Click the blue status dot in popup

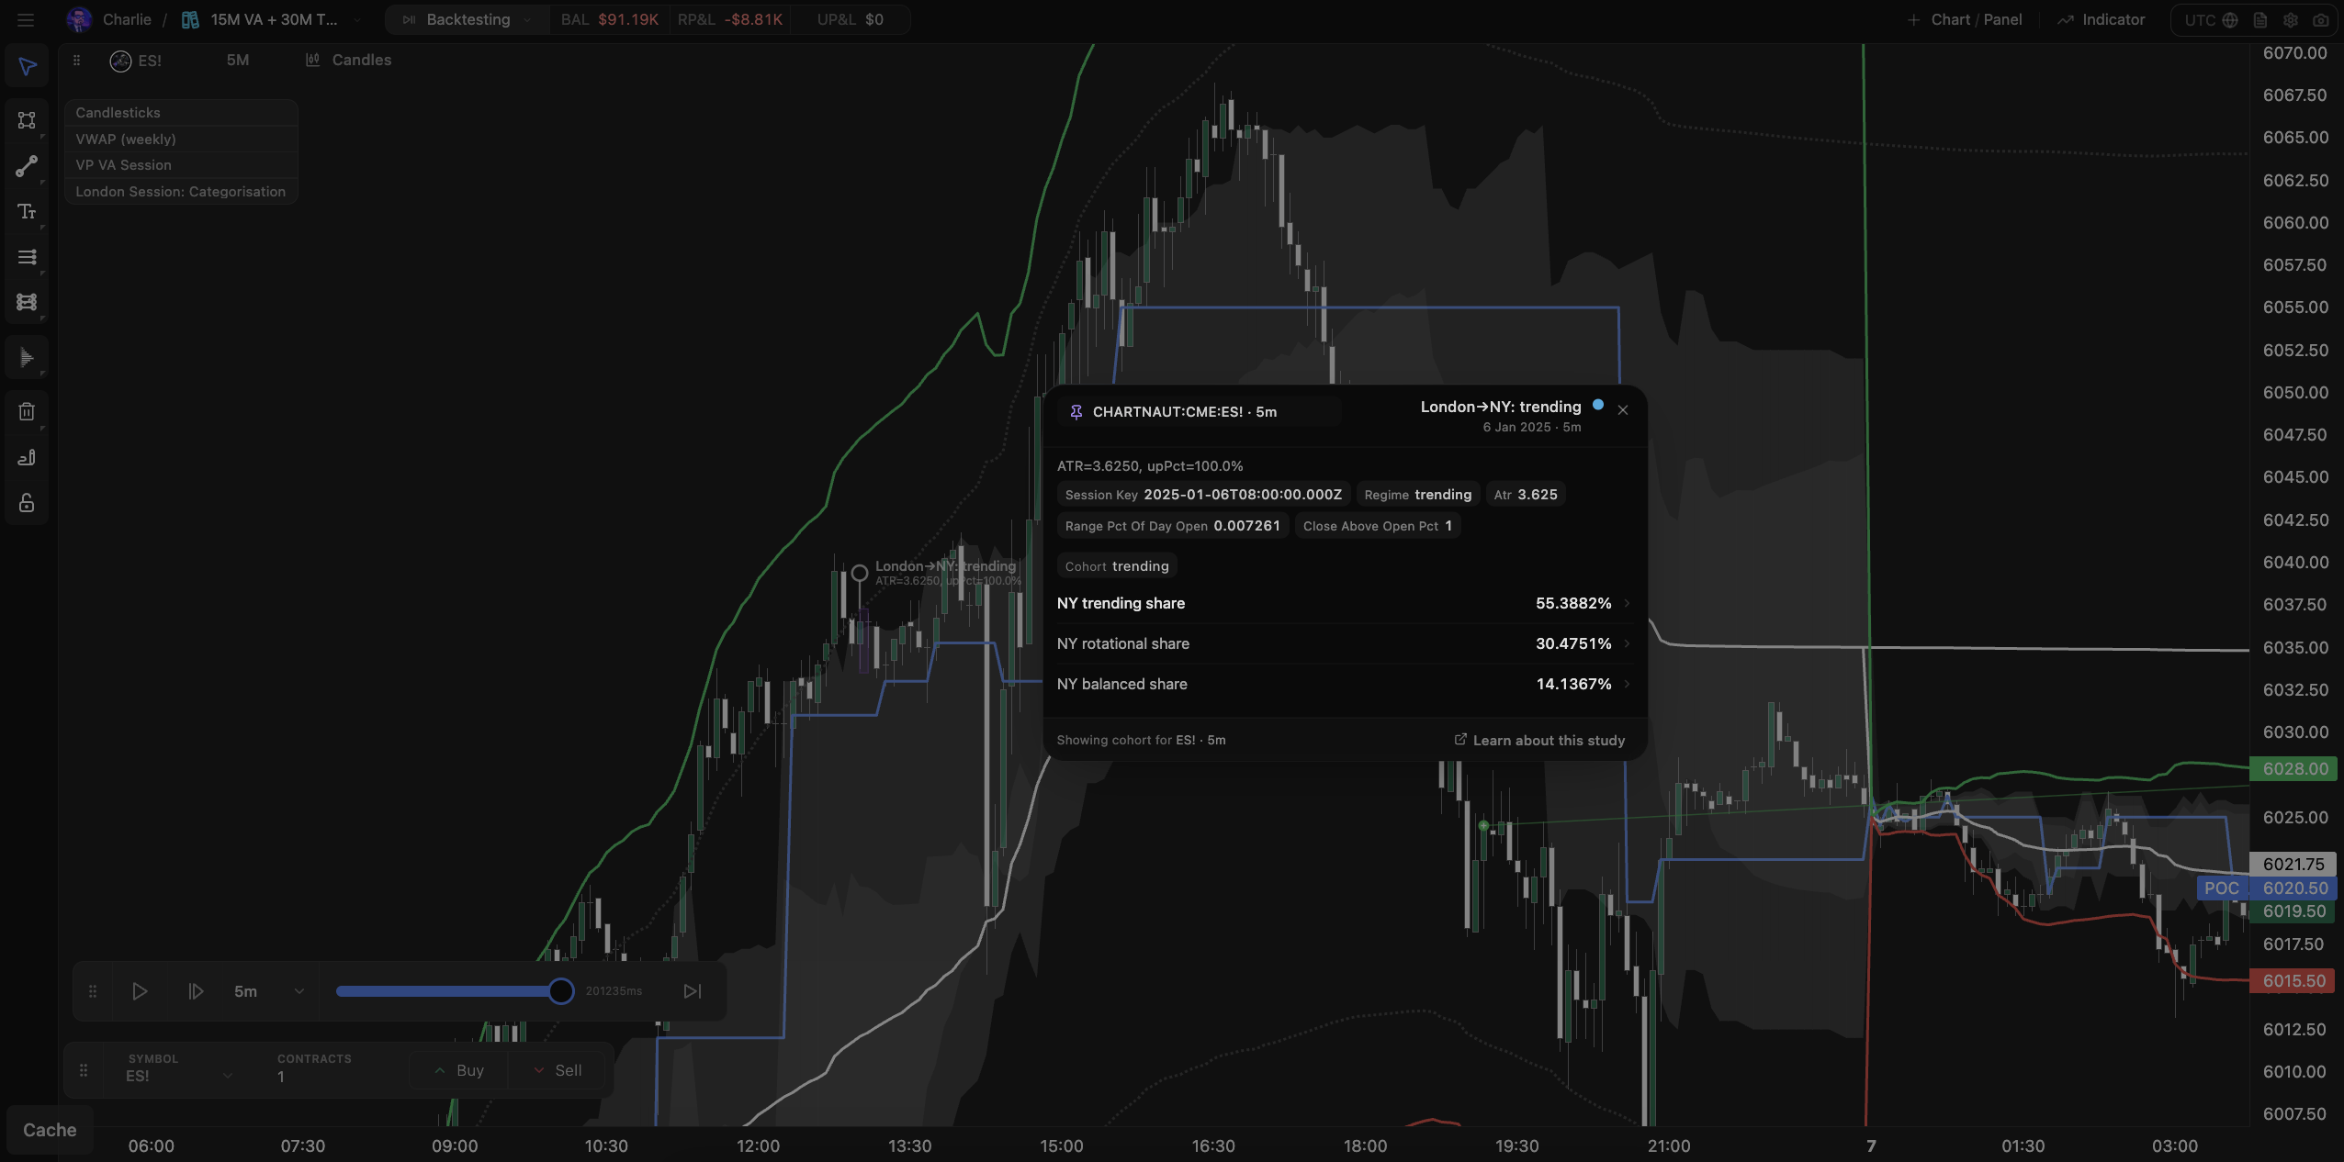click(1598, 405)
